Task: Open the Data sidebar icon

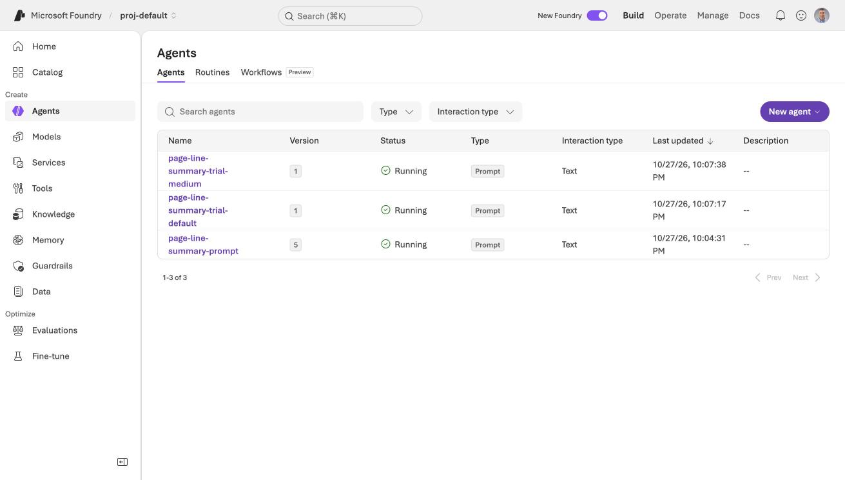Action: [x=18, y=292]
